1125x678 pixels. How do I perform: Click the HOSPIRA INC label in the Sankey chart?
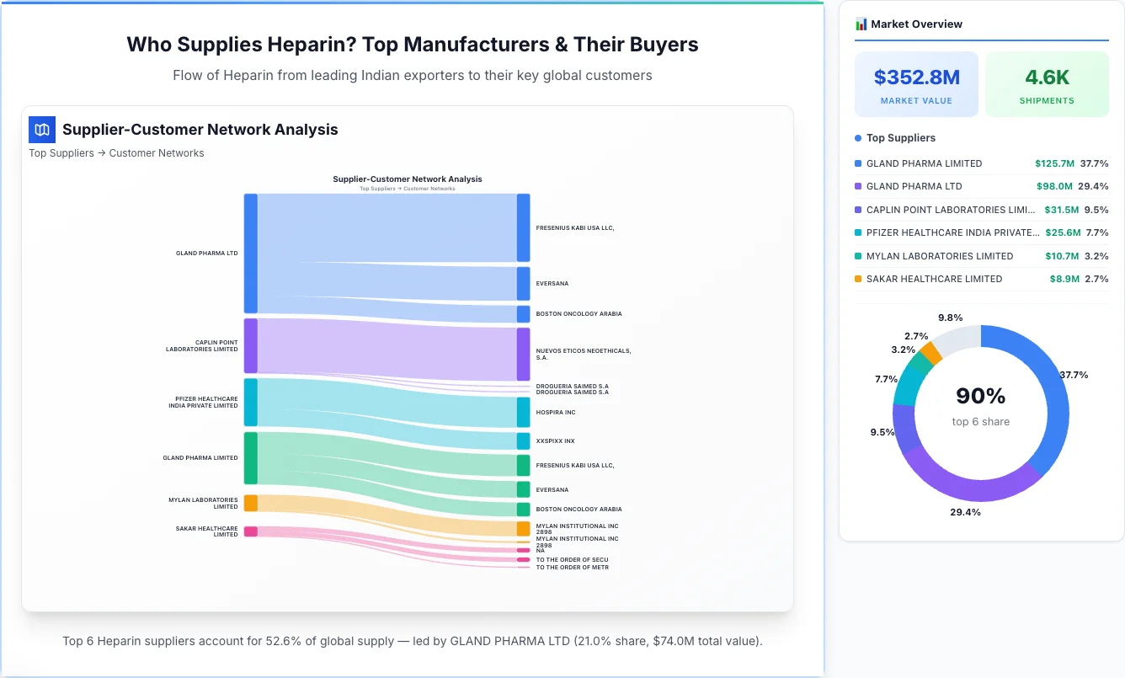[x=557, y=412]
